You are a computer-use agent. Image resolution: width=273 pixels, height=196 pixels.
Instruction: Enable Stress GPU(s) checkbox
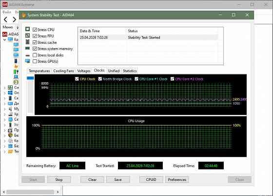pos(35,61)
